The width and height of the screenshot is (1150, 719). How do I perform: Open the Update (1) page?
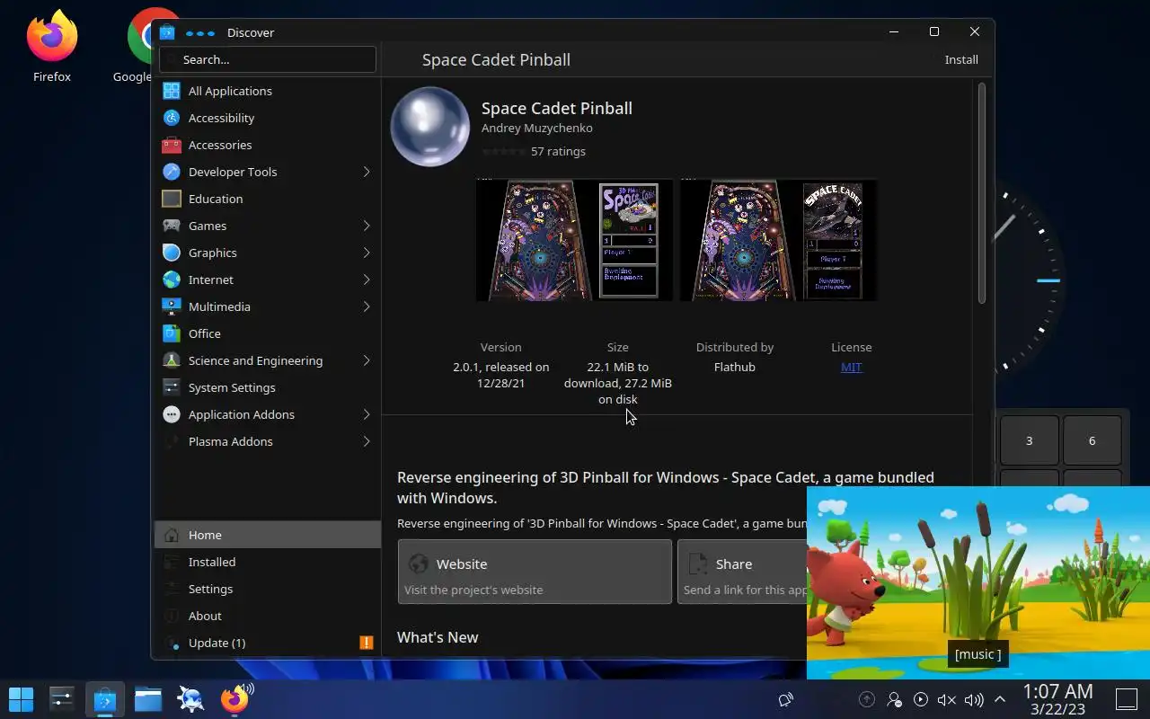(268, 643)
